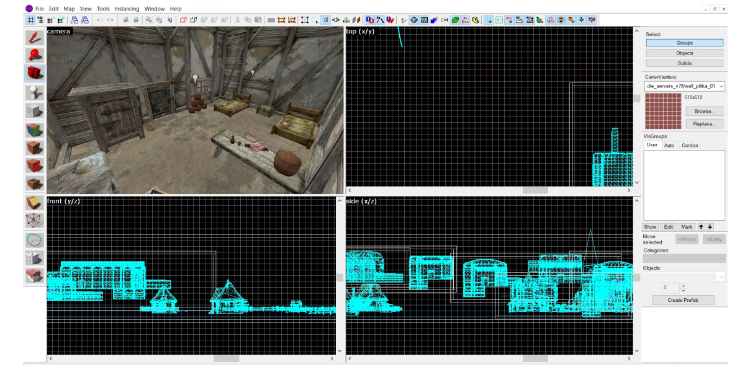Viewport: 745px width, 372px height.
Task: Click the Groups select button
Action: (685, 43)
